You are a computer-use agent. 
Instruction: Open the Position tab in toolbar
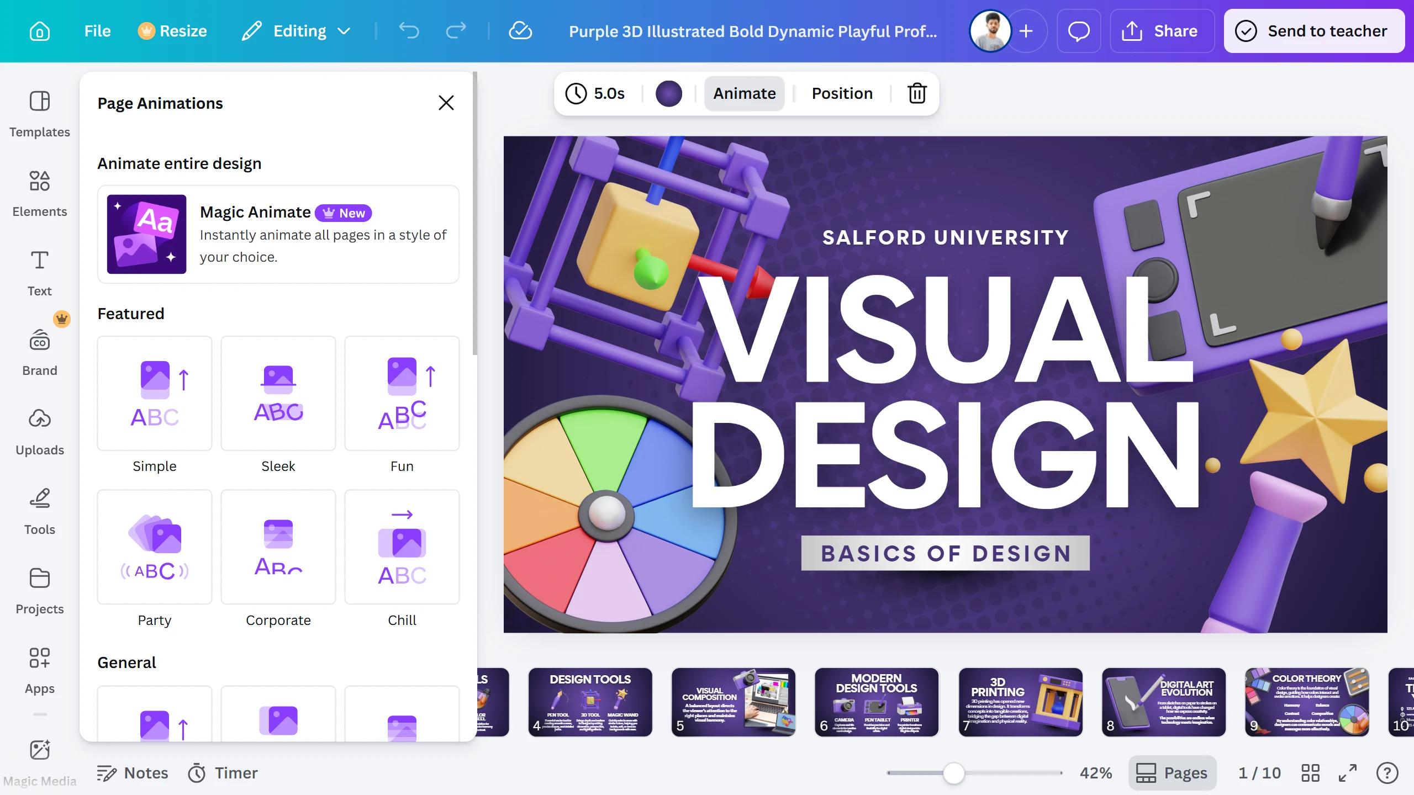(842, 93)
